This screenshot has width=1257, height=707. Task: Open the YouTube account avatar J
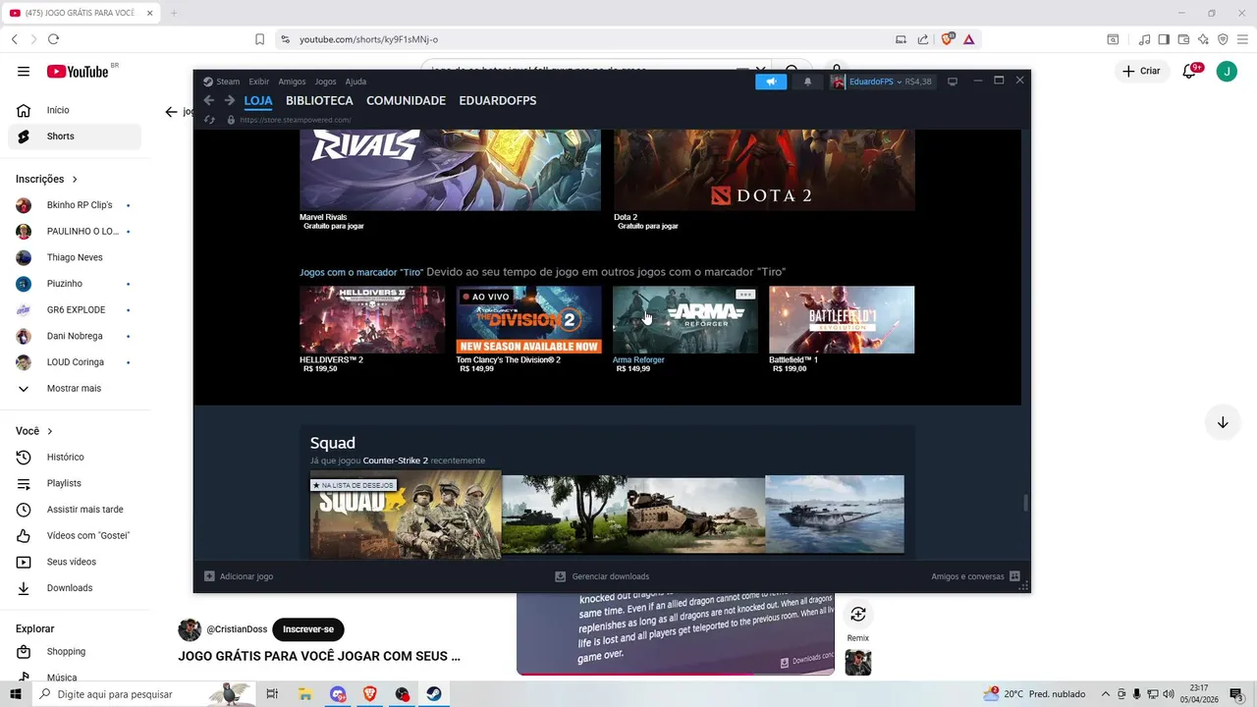click(1227, 71)
